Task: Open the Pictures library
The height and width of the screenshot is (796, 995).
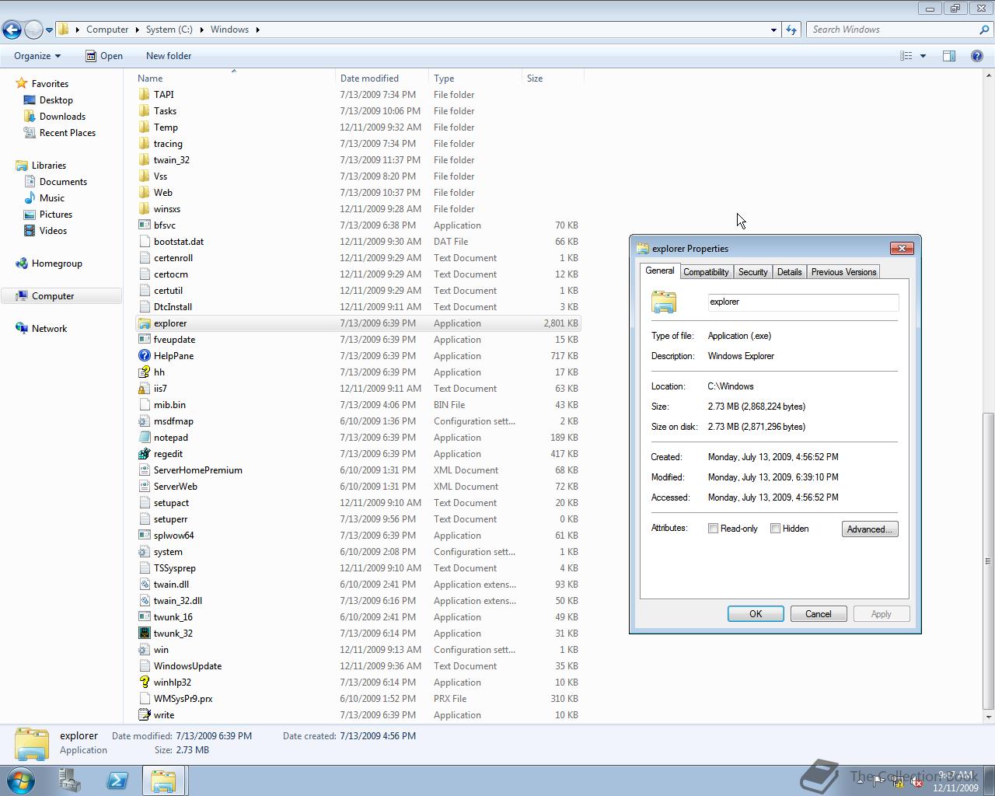Action: (56, 215)
